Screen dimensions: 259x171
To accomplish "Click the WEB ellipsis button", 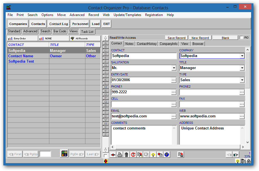I will click(x=242, y=116).
